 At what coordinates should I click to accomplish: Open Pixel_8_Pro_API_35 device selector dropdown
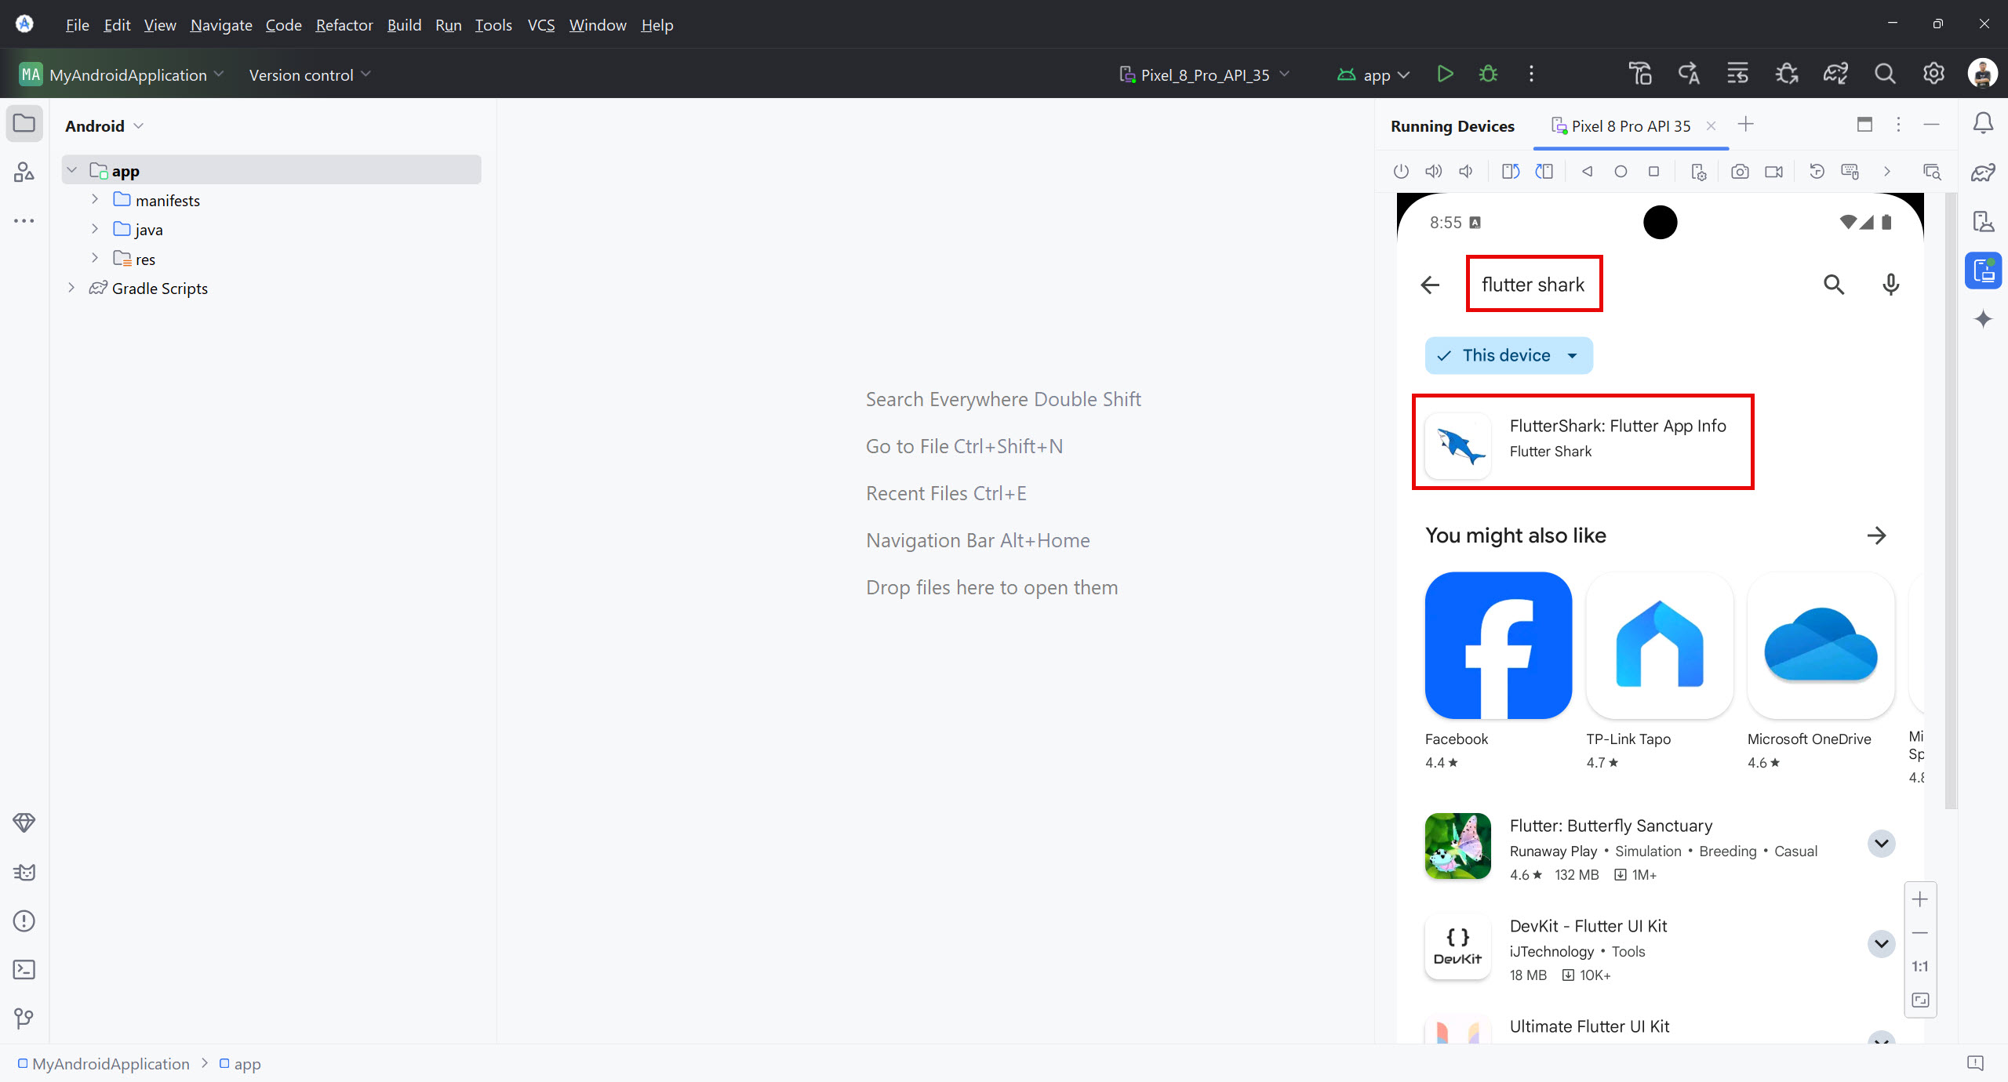coord(1204,74)
